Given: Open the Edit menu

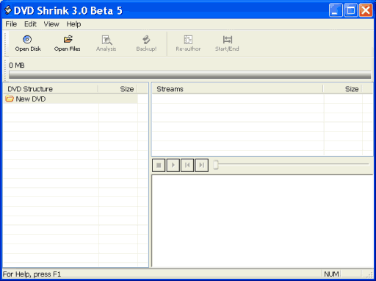Looking at the screenshot, I should (30, 24).
